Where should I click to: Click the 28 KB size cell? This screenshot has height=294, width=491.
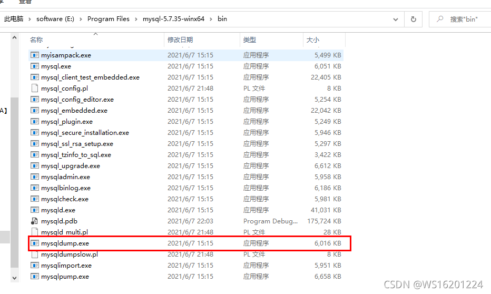pos(332,232)
